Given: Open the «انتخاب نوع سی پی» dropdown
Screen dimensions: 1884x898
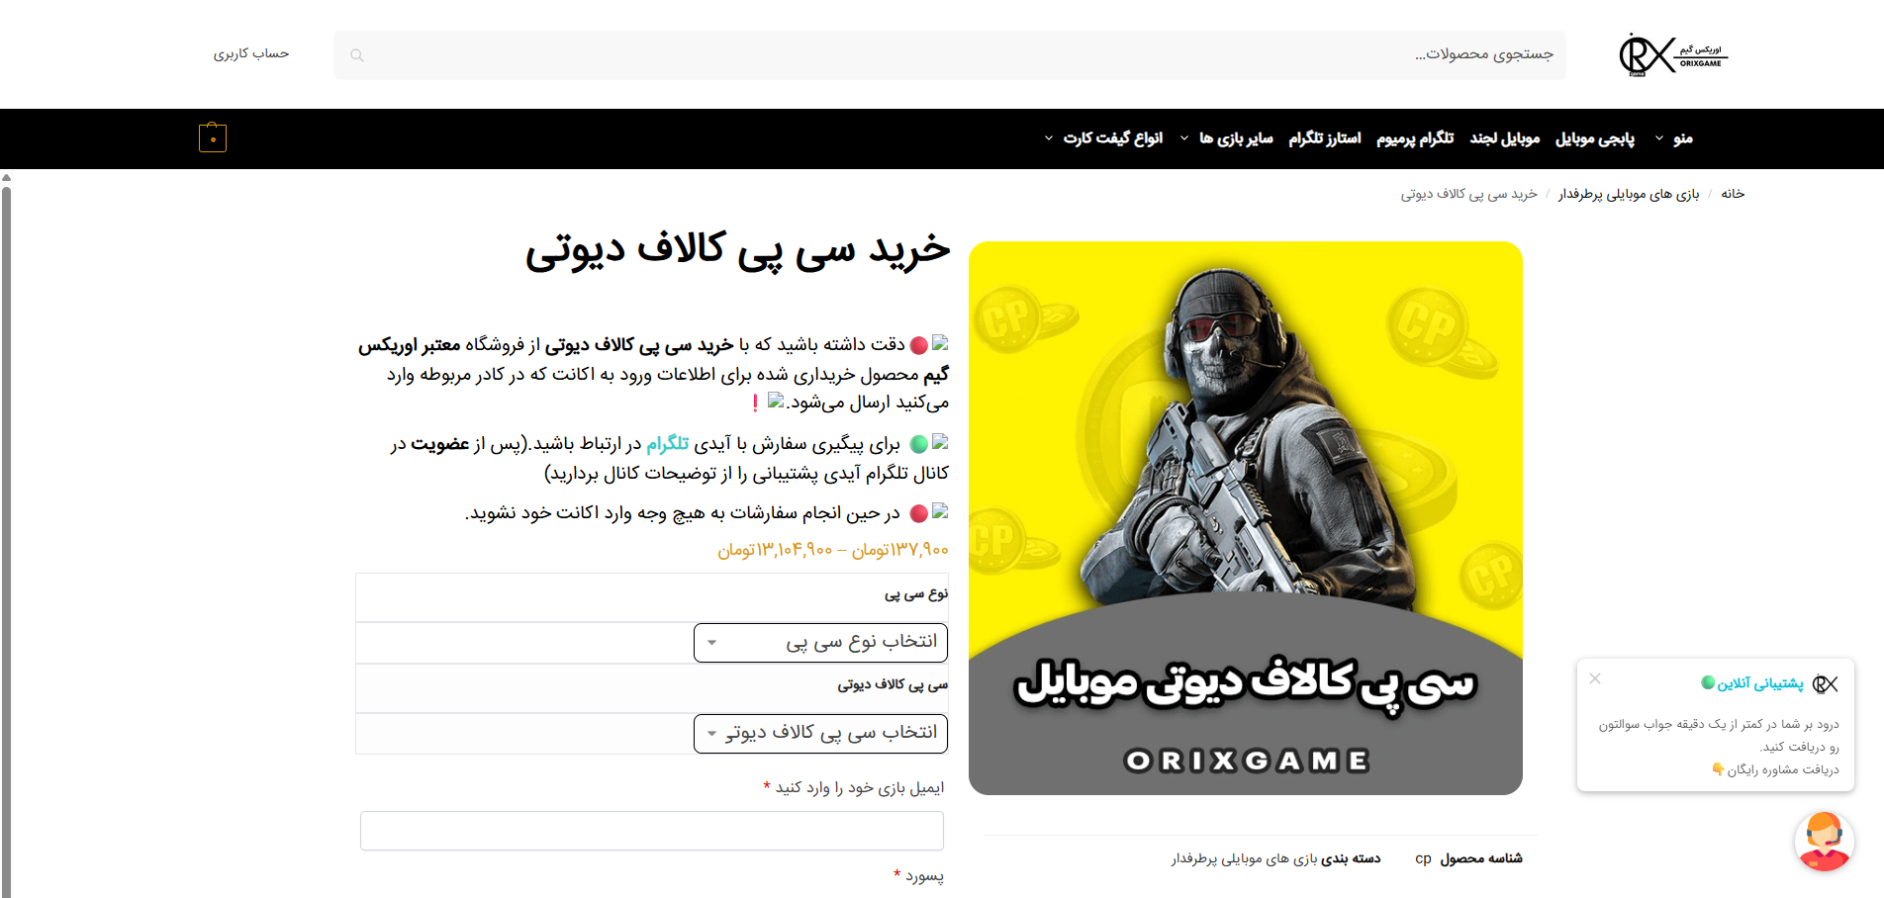Looking at the screenshot, I should pyautogui.click(x=819, y=642).
